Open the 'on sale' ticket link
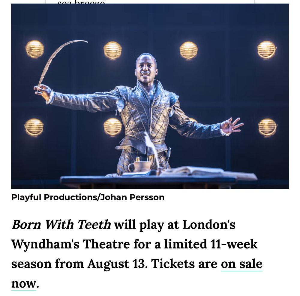The height and width of the screenshot is (296, 300). pos(241,264)
